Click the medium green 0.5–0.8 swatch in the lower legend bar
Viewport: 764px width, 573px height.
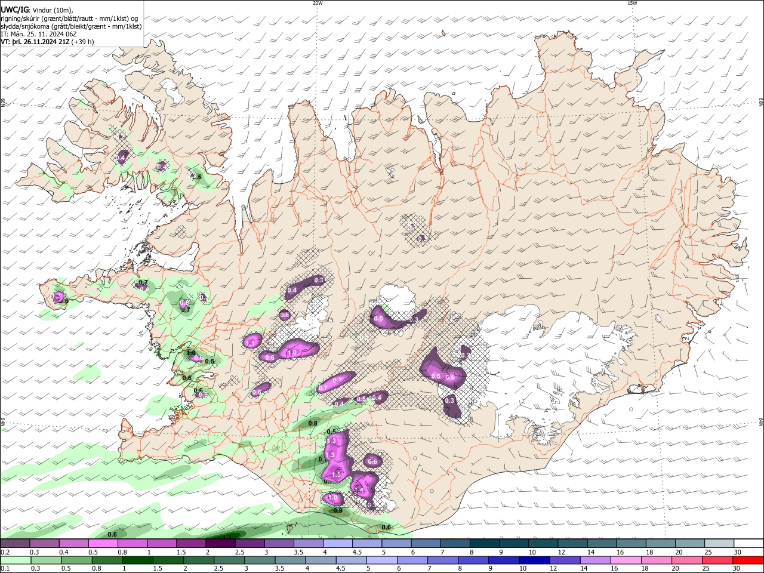click(x=76, y=560)
